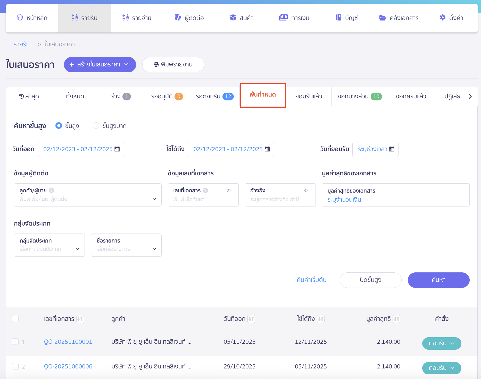Select the ขั้นสูงมาก radio option
Image resolution: width=481 pixels, height=379 pixels.
(96, 126)
